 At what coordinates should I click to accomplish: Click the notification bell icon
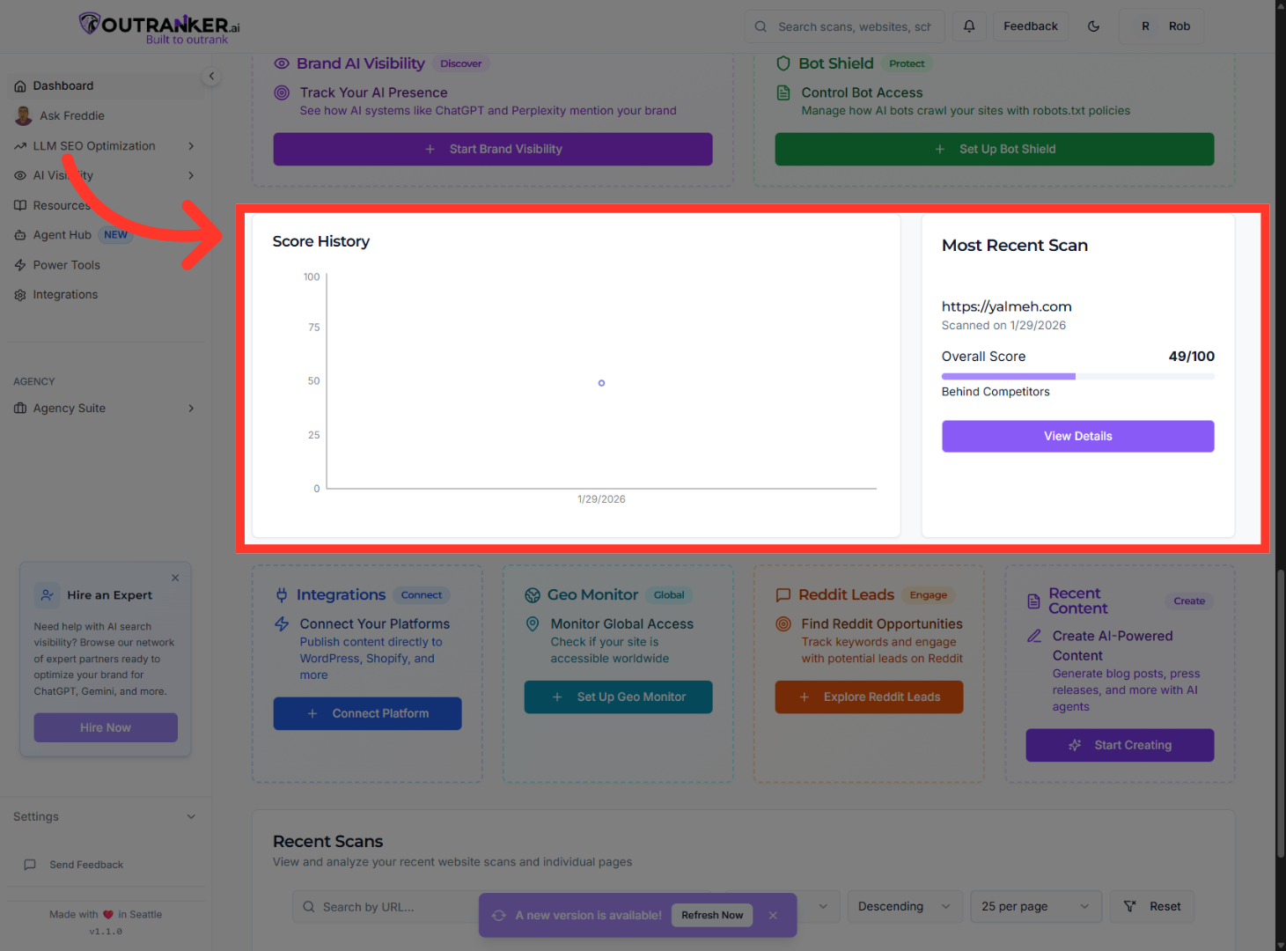[x=969, y=26]
